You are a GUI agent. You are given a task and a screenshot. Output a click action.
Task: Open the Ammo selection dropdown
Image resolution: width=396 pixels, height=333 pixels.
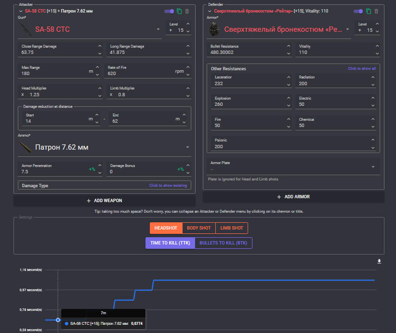[188, 147]
